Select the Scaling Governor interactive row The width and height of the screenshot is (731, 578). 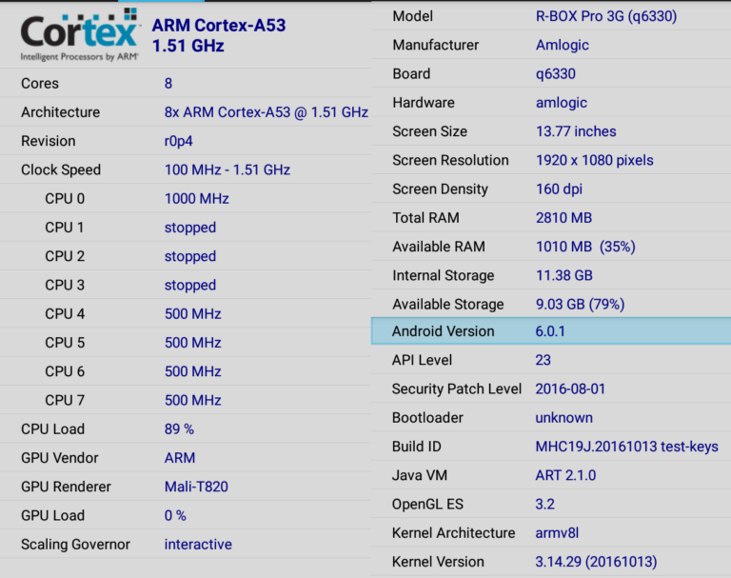(186, 545)
